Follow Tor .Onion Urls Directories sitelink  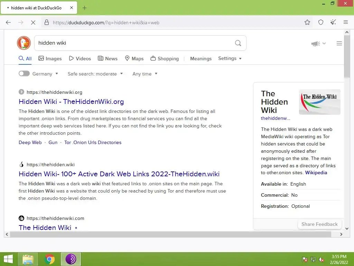(93, 142)
